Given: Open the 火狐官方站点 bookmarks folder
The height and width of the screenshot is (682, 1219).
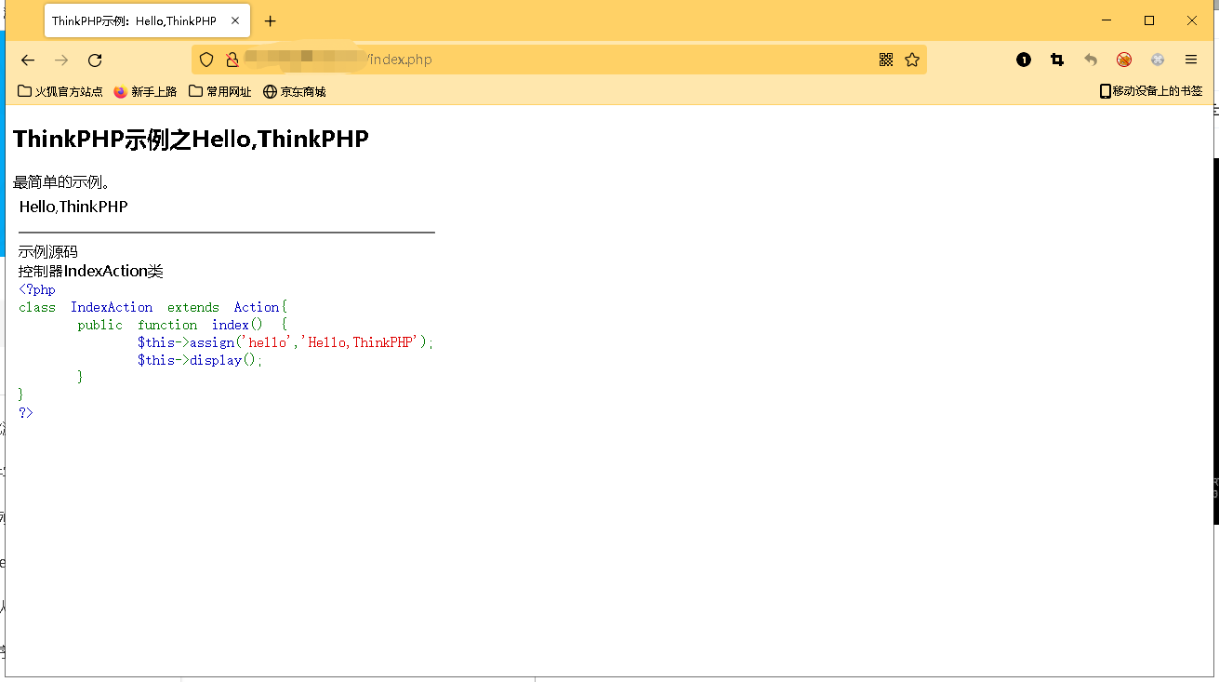Looking at the screenshot, I should pos(60,91).
